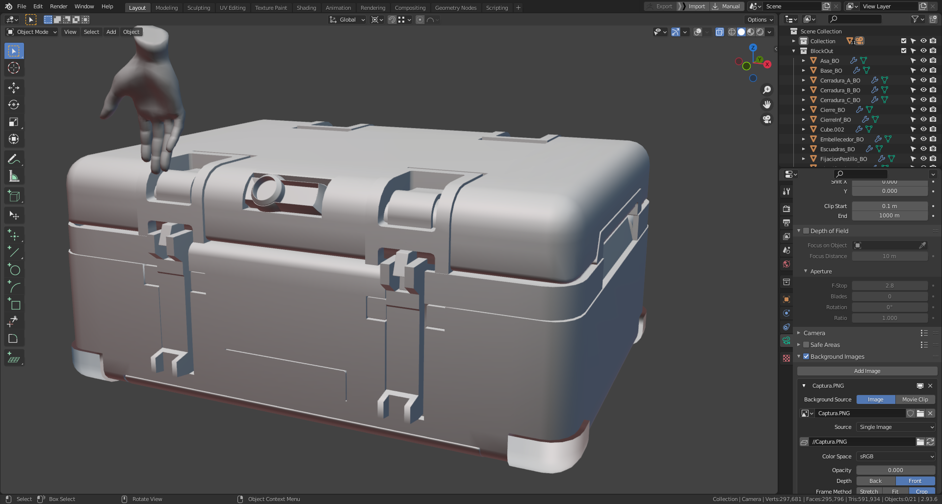Click the Add Image button
Image resolution: width=942 pixels, height=504 pixels.
pos(867,371)
